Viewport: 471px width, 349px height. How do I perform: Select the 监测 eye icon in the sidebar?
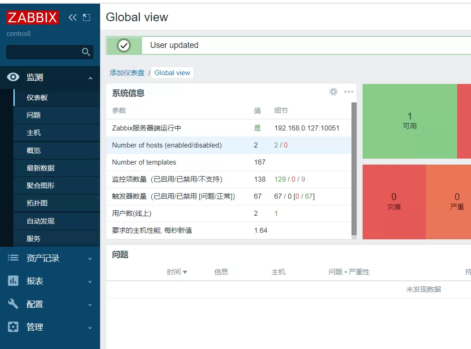point(13,77)
